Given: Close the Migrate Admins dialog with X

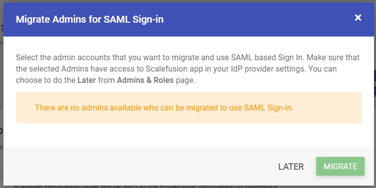Looking at the screenshot, I should 358,17.
